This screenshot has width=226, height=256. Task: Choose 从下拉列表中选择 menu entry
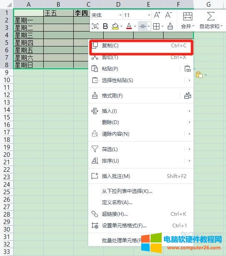point(141,191)
